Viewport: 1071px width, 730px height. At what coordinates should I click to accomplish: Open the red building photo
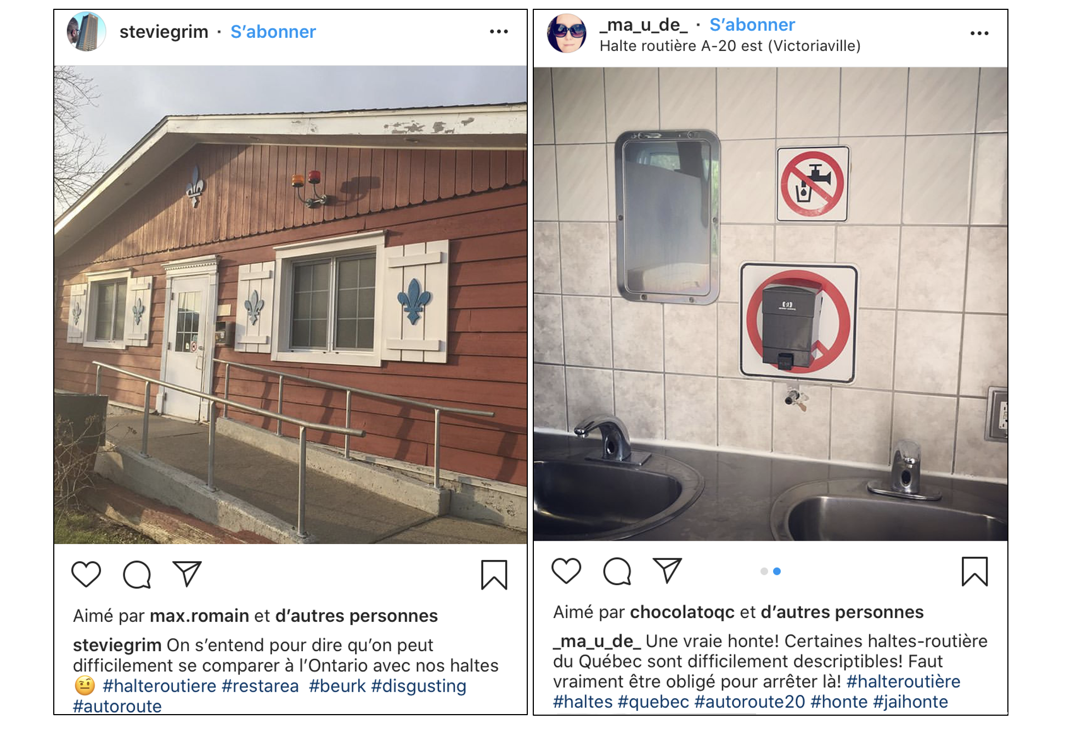pyautogui.click(x=290, y=304)
